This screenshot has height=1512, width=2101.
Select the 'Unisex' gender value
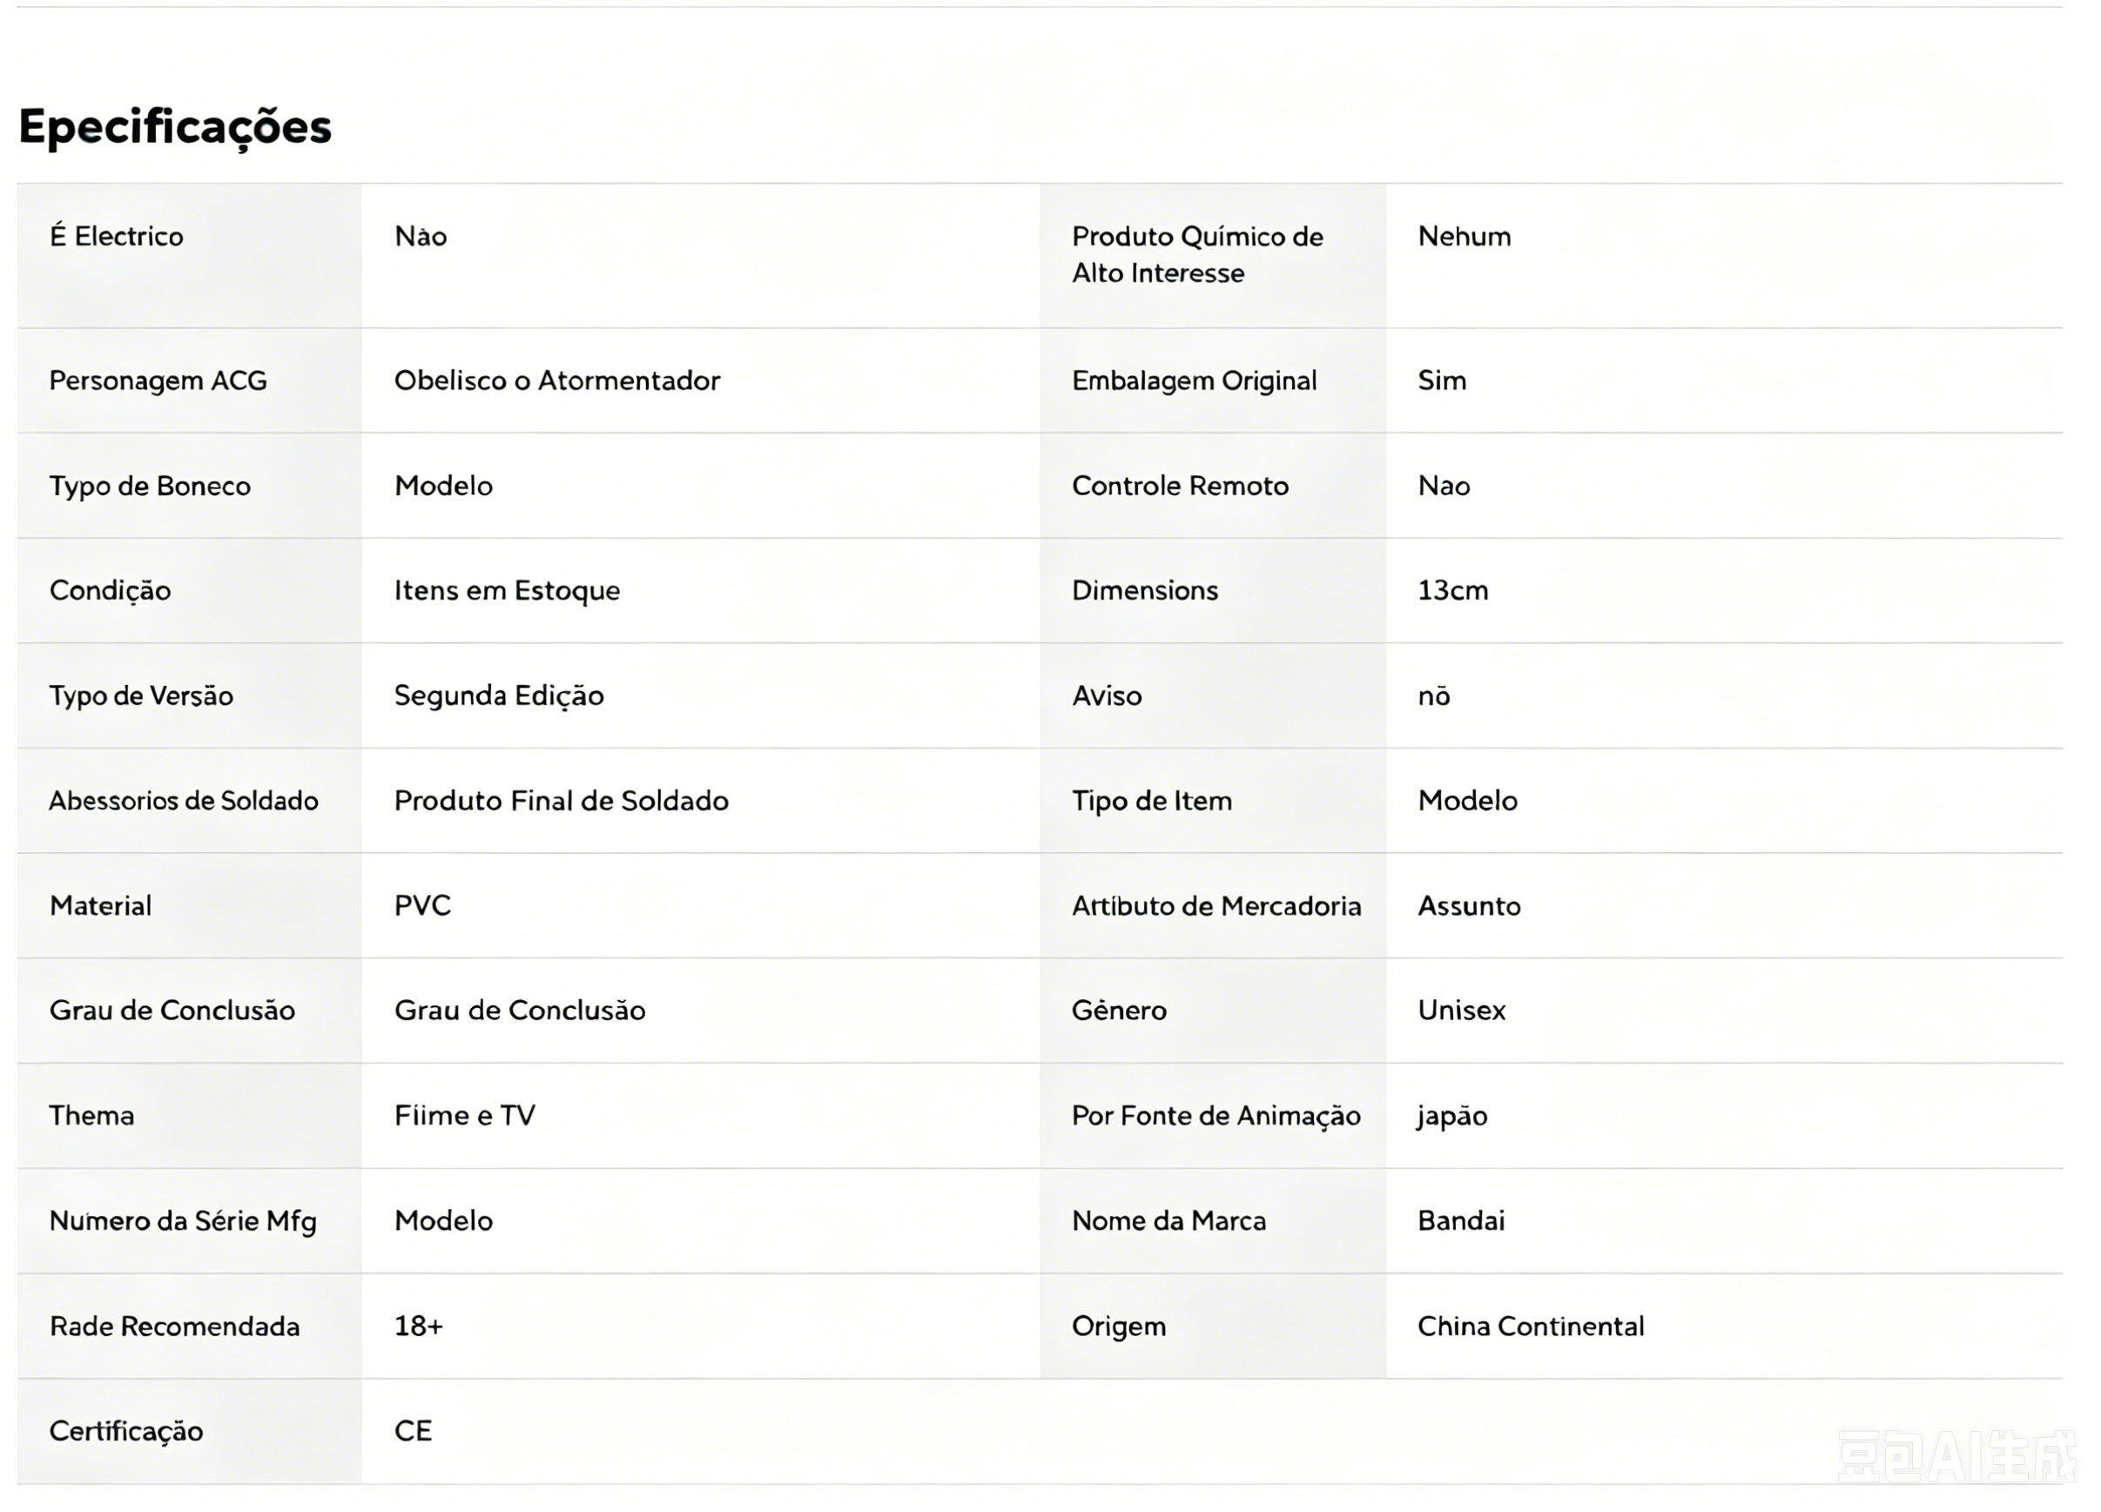tap(1461, 1010)
